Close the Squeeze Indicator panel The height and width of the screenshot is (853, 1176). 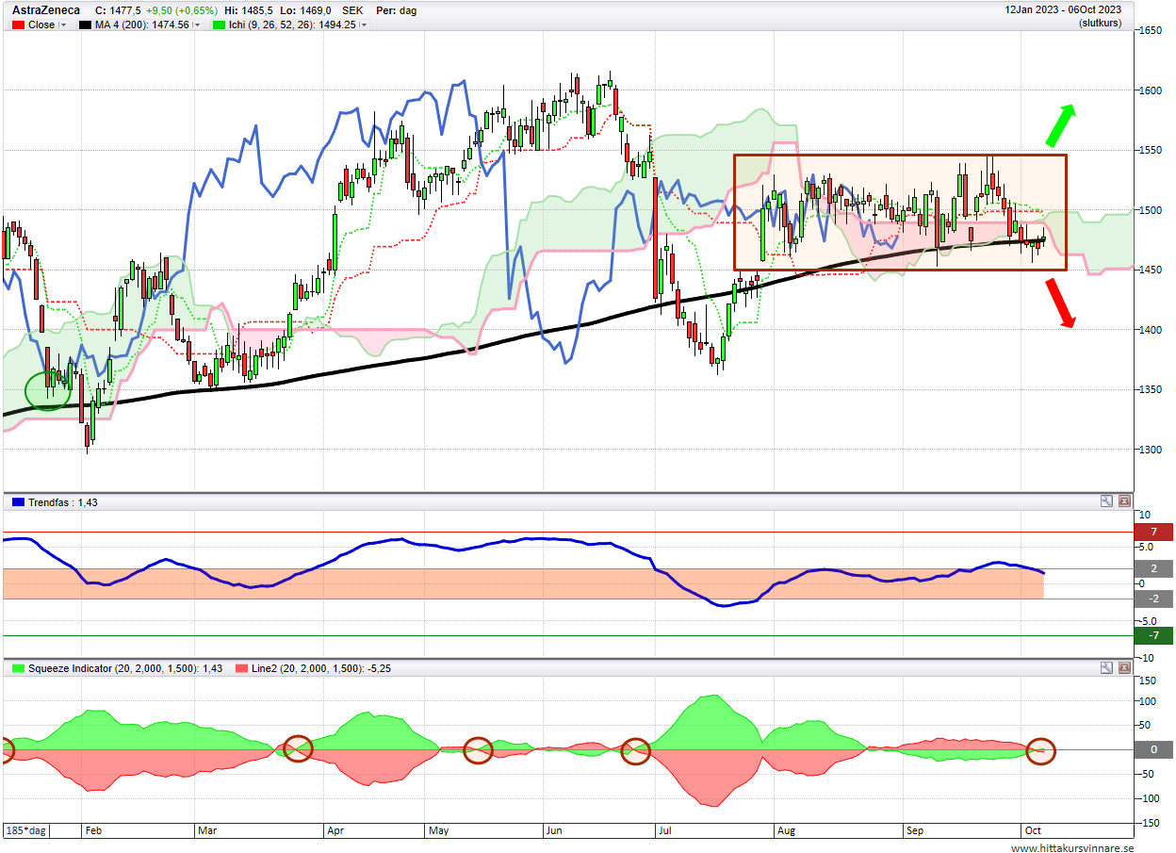pos(1124,667)
